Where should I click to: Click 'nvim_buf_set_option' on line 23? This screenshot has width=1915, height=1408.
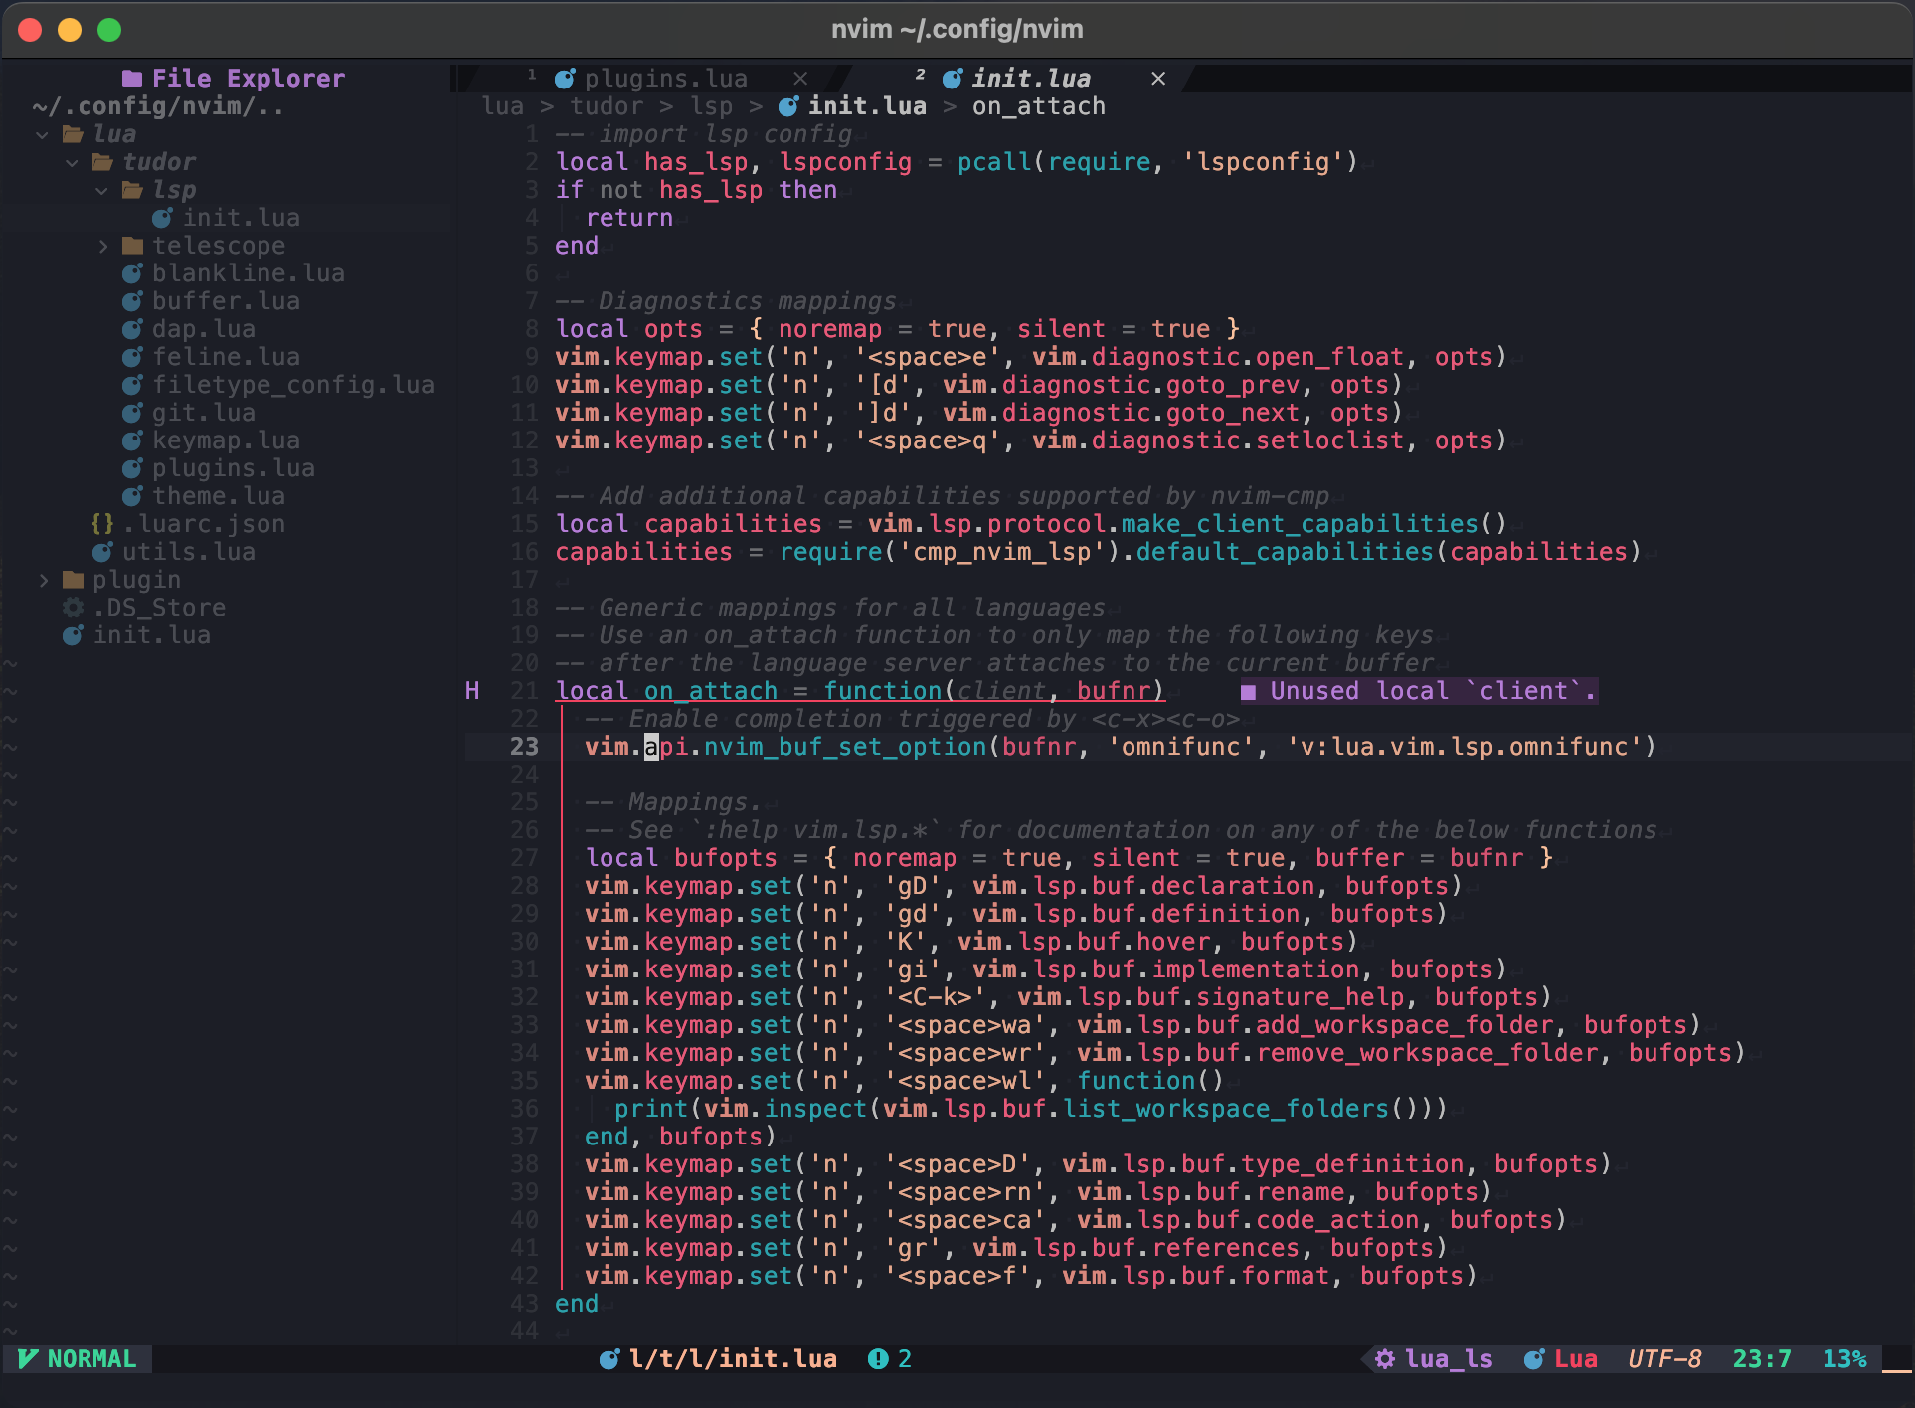(x=845, y=747)
